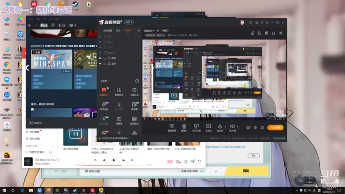Screen dimensions: 345x194
Task: Open streaming settings gear icon
Action: 262,128
